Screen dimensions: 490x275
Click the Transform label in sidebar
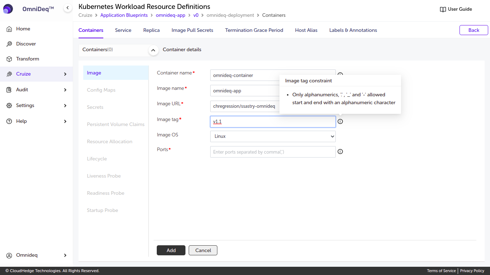click(28, 59)
